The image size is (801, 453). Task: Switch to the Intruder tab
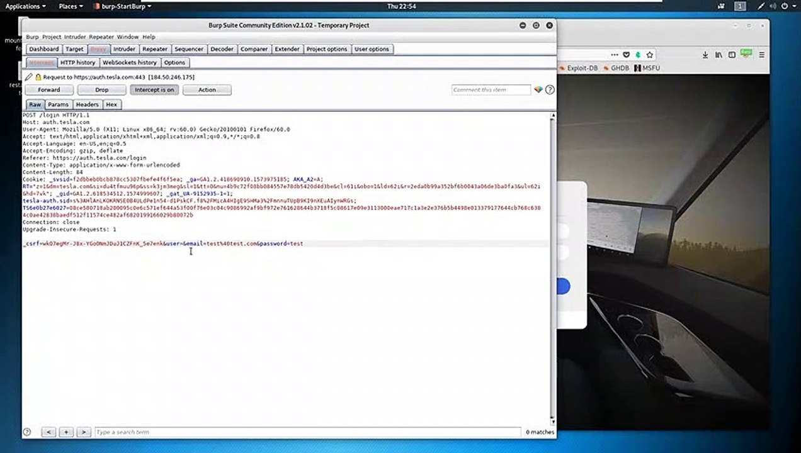point(124,49)
